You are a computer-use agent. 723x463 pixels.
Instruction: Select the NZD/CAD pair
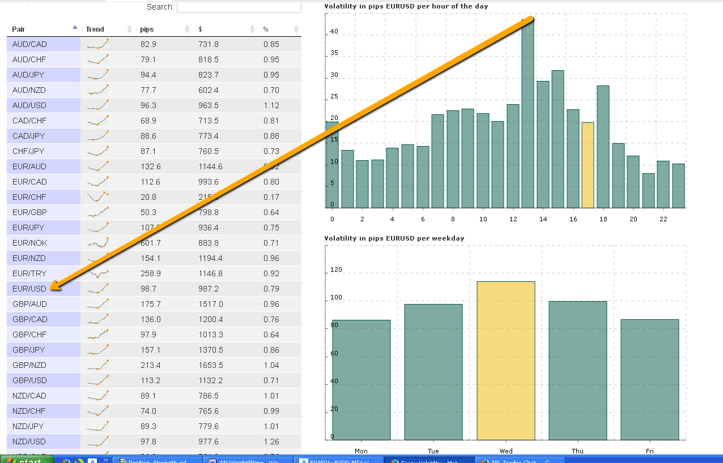click(29, 396)
